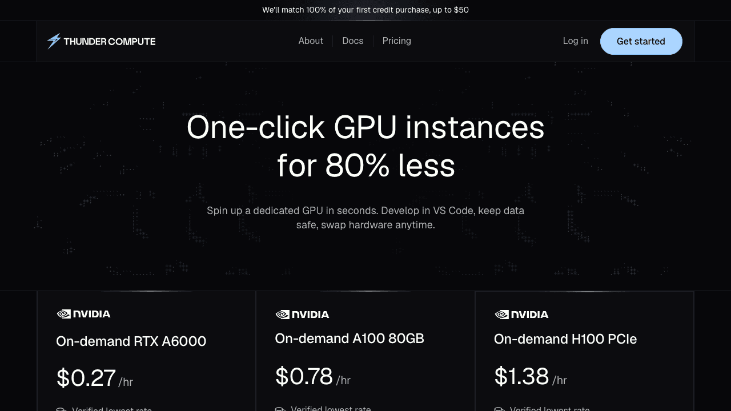Viewport: 731px width, 411px height.
Task: Click the Thunder Compute lightning bolt logo
Action: 54,41
